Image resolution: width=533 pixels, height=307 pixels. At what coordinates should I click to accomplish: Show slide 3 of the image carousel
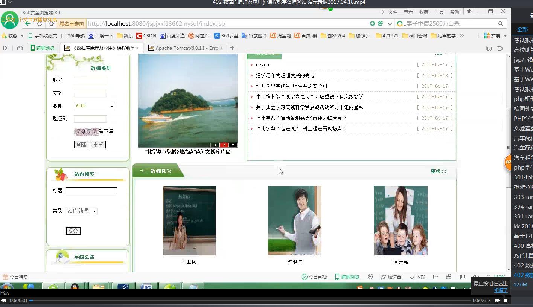[233, 145]
